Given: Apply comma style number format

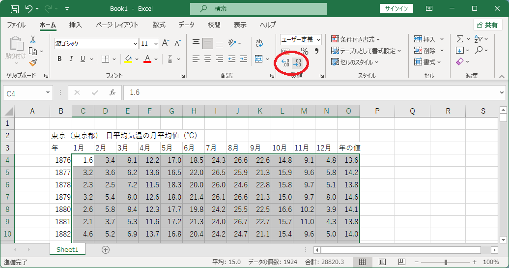Looking at the screenshot, I should [x=316, y=51].
